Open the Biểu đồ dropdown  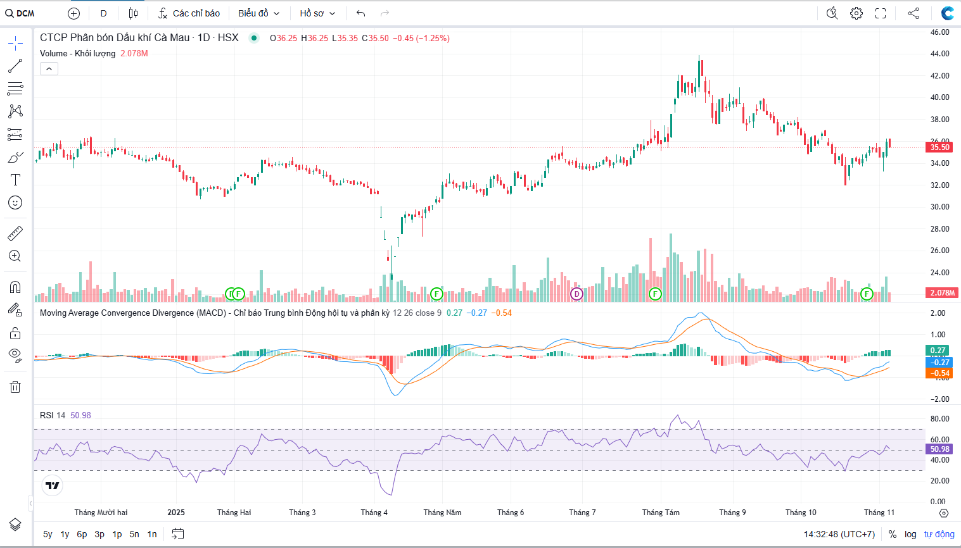tap(258, 13)
